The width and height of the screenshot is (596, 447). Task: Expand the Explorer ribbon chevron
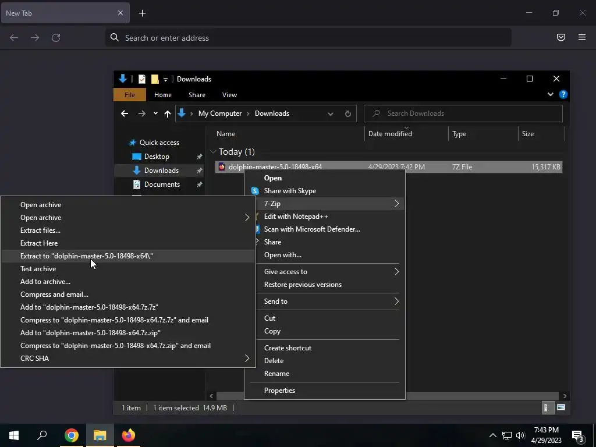pos(551,94)
